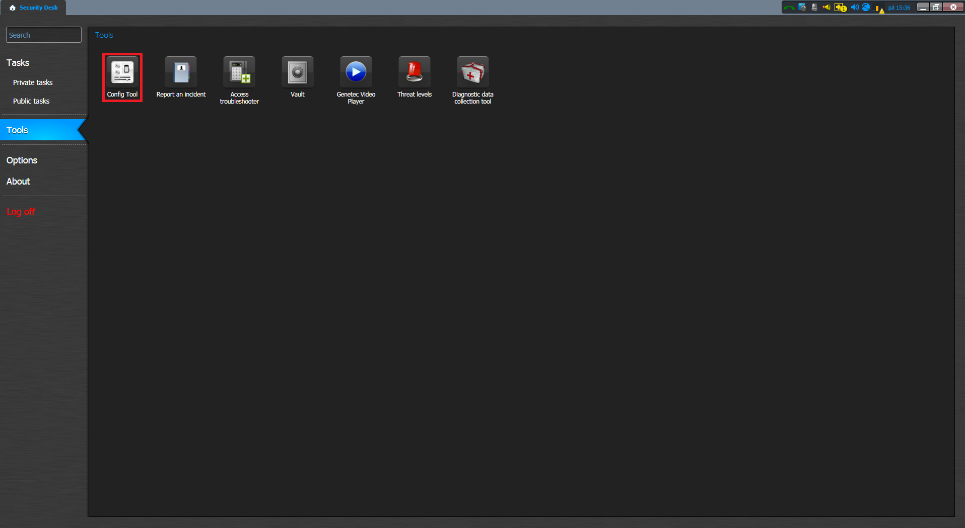965x528 pixels.
Task: Click the resource meter warning icon
Action: point(879,9)
